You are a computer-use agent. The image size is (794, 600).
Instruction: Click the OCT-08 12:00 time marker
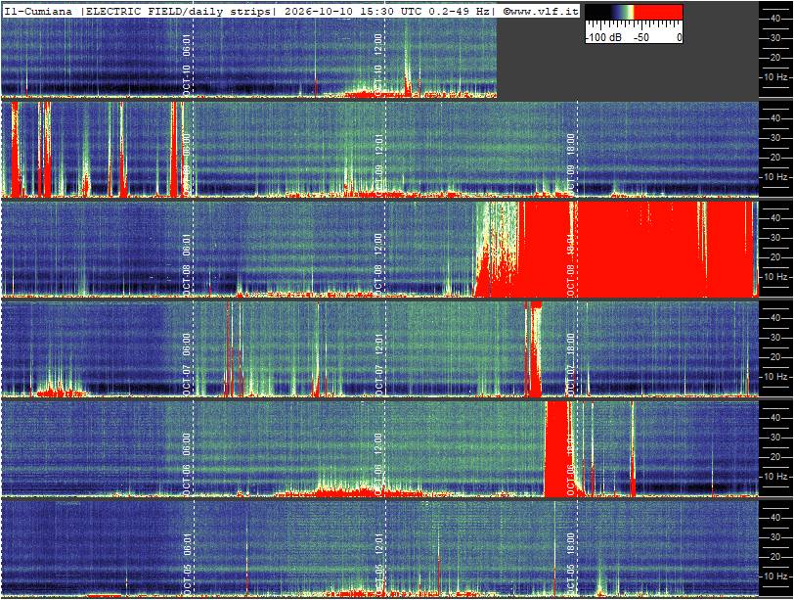click(377, 264)
